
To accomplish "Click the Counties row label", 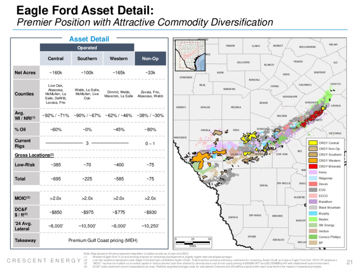I will [x=26, y=94].
